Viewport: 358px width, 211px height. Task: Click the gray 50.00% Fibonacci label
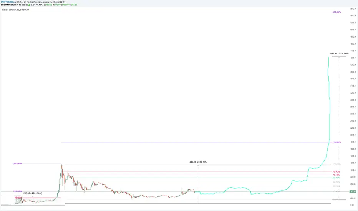tap(336, 182)
